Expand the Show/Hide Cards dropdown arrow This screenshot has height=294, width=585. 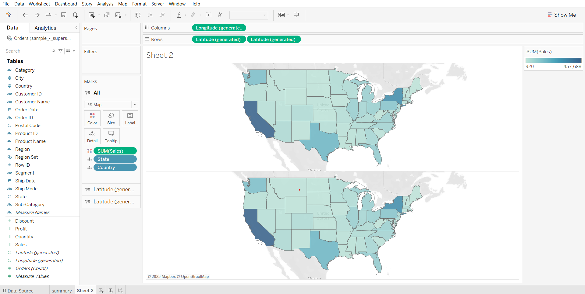(288, 15)
